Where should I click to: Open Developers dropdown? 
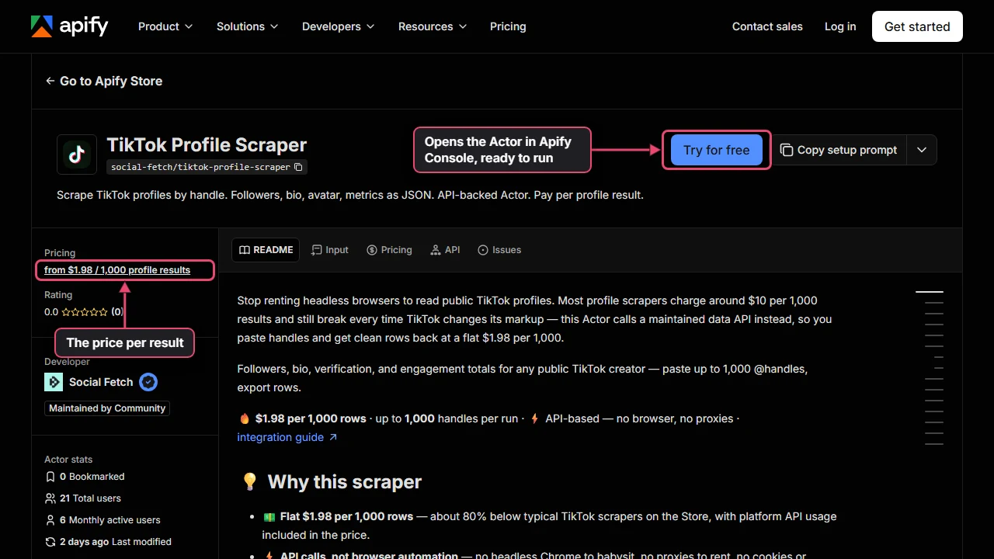tap(338, 26)
